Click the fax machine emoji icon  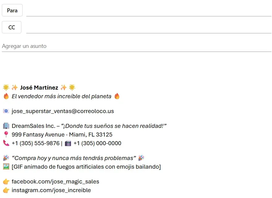coord(68,143)
